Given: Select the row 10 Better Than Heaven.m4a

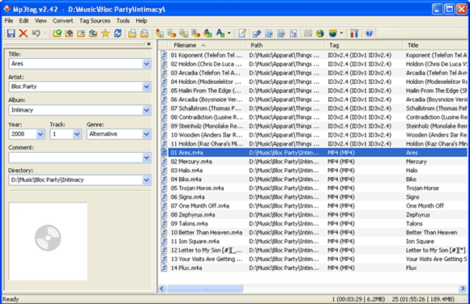Looking at the screenshot, I should pos(314,233).
